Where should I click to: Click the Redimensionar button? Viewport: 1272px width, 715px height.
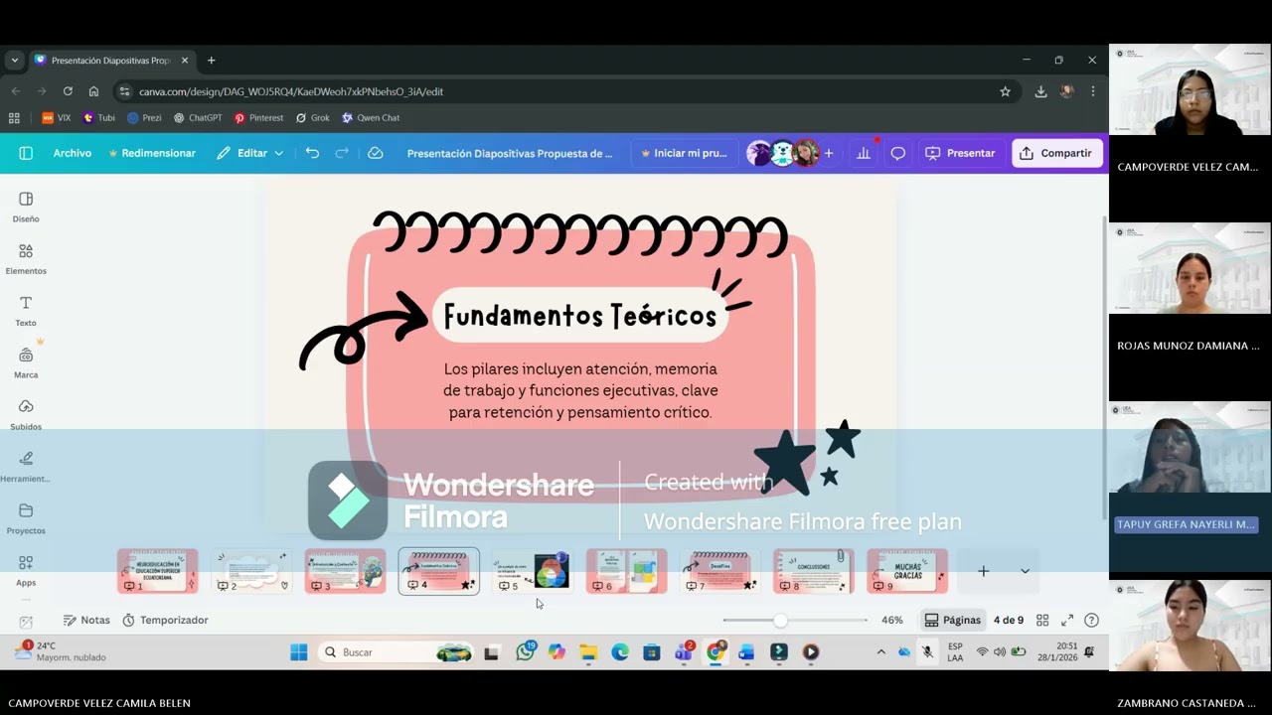152,153
